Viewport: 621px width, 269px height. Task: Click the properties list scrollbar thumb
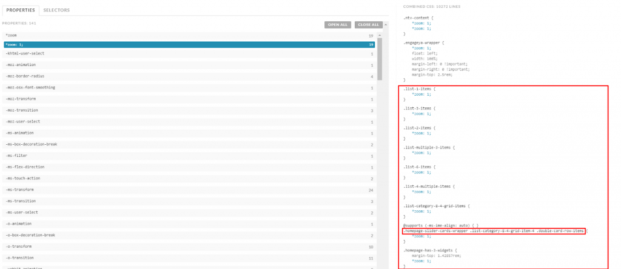tap(380, 59)
